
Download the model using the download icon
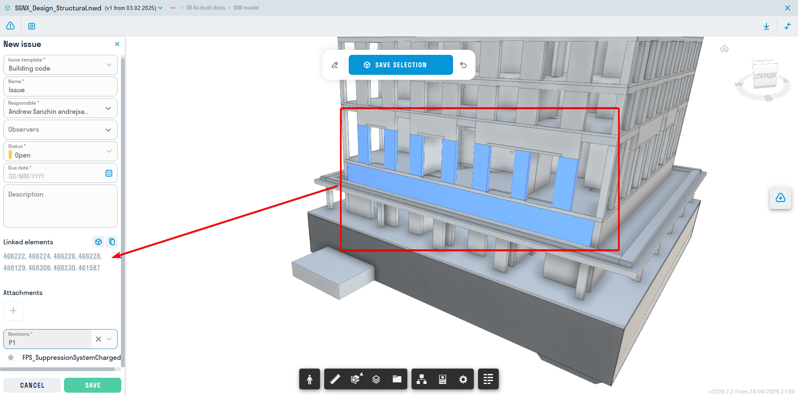(766, 26)
